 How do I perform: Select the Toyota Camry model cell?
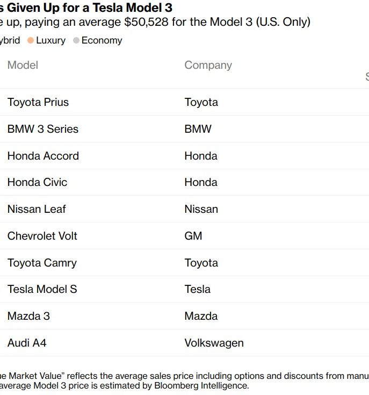coord(42,263)
